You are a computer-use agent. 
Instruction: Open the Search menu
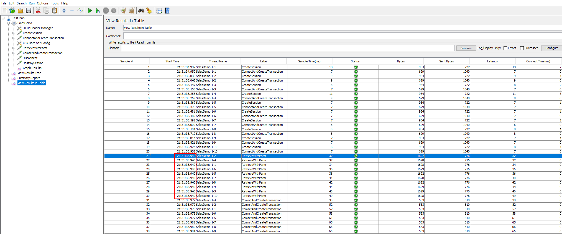[22, 3]
